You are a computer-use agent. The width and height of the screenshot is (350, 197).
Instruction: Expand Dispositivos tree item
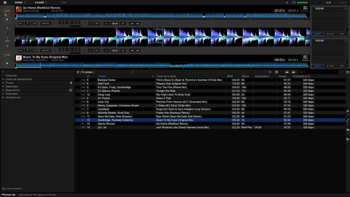click(x=3, y=90)
